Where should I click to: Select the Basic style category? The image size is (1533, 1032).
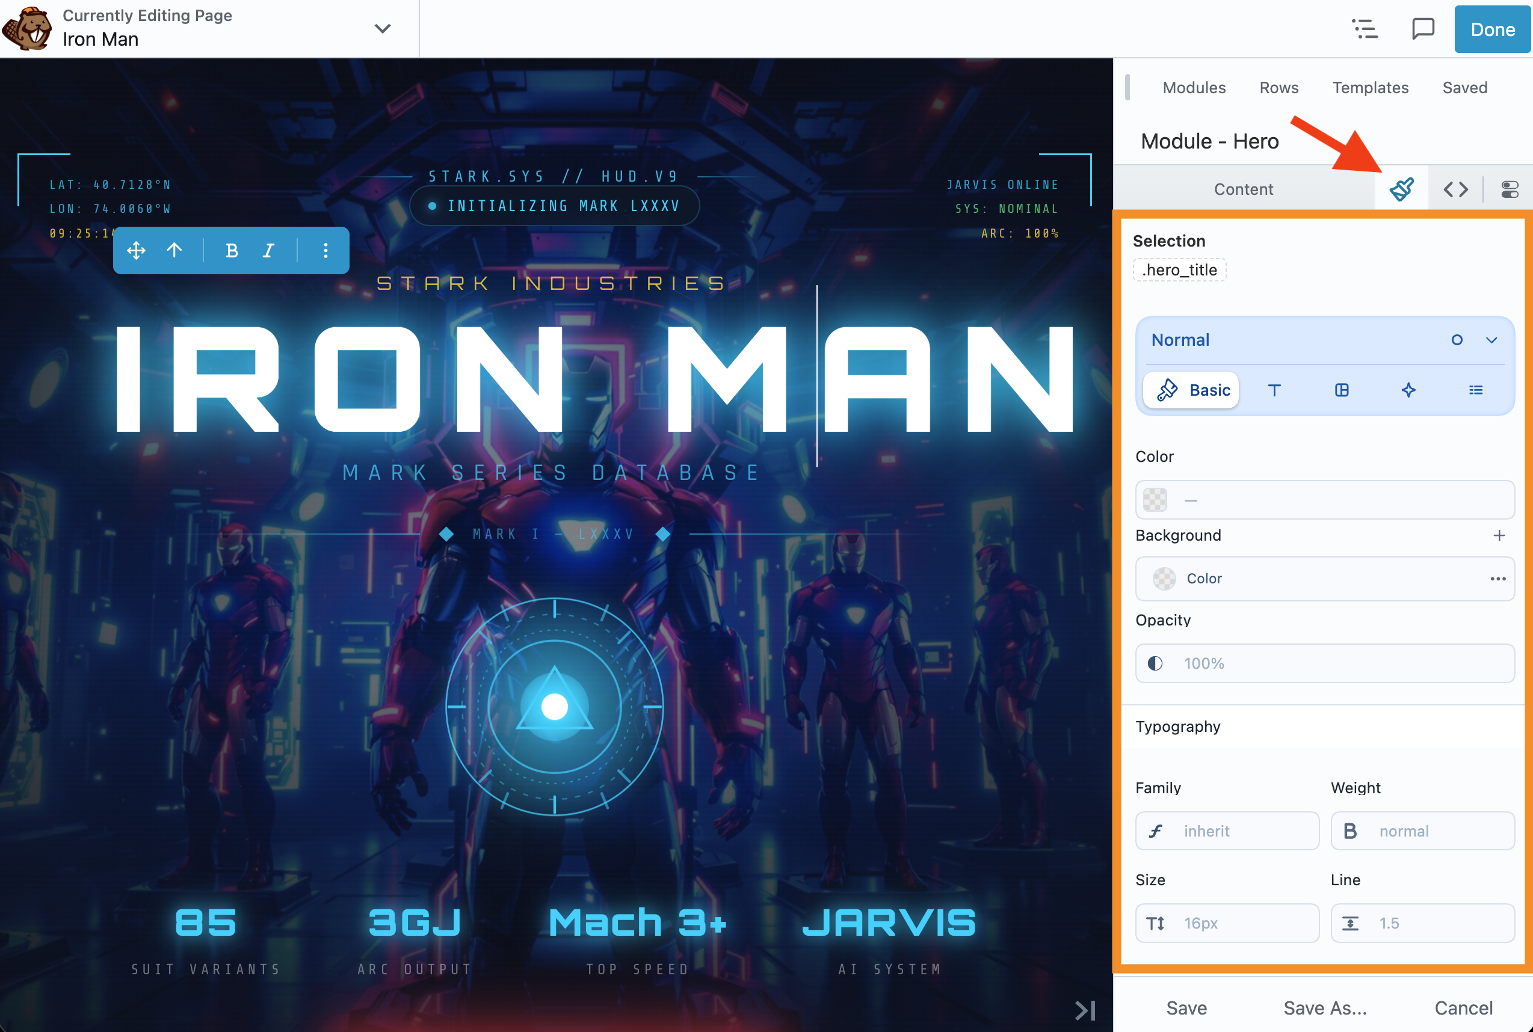point(1191,390)
